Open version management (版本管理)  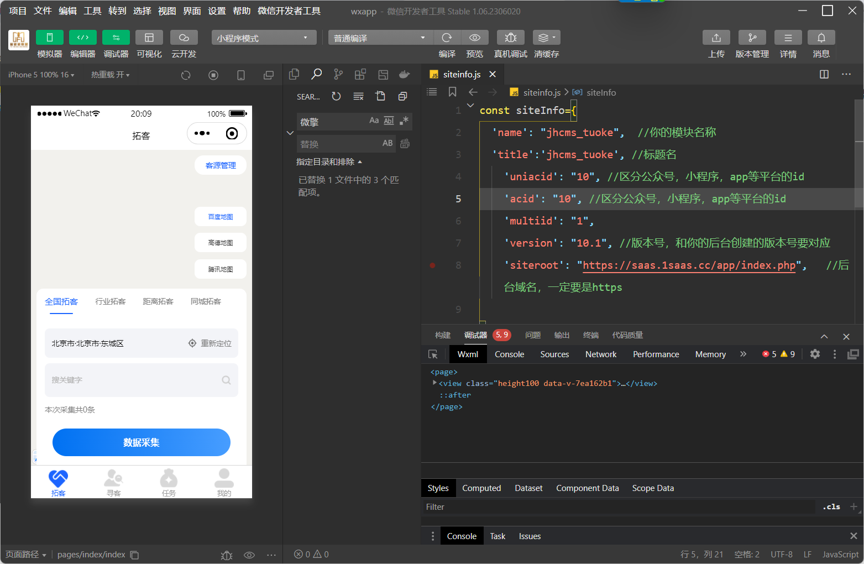pyautogui.click(x=752, y=37)
